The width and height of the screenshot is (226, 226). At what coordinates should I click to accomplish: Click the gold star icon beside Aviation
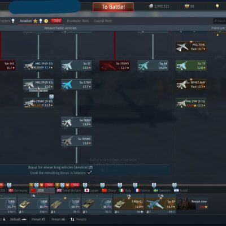pyautogui.click(x=35, y=21)
